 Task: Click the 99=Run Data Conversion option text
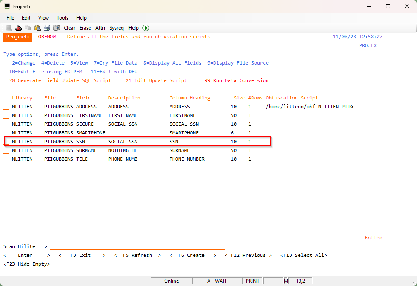(237, 80)
